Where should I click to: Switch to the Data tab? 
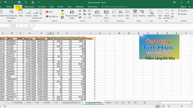pyautogui.click(x=52, y=7)
